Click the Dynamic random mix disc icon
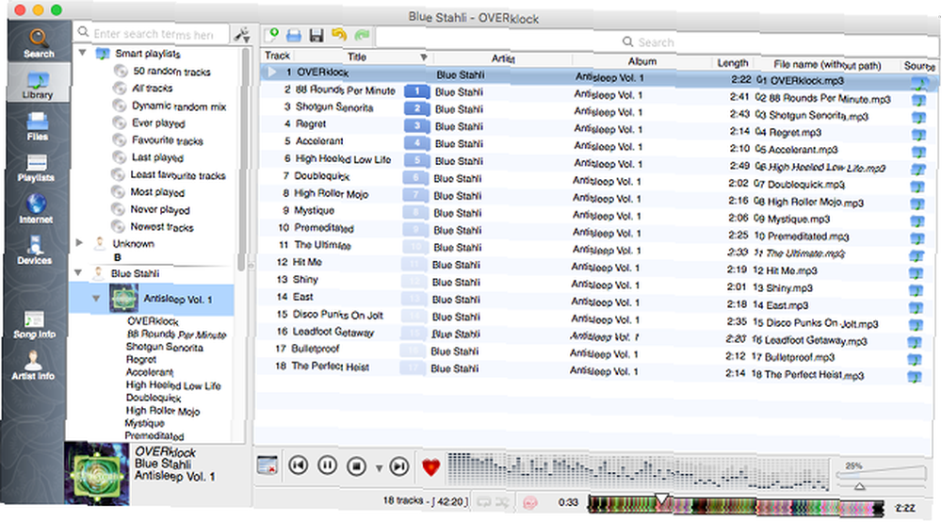Screen dimensions: 942x522 tap(121, 106)
